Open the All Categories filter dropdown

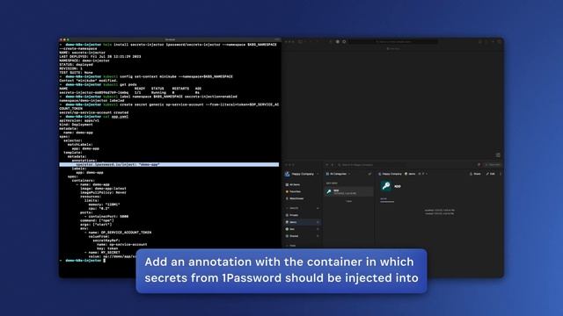(x=338, y=174)
